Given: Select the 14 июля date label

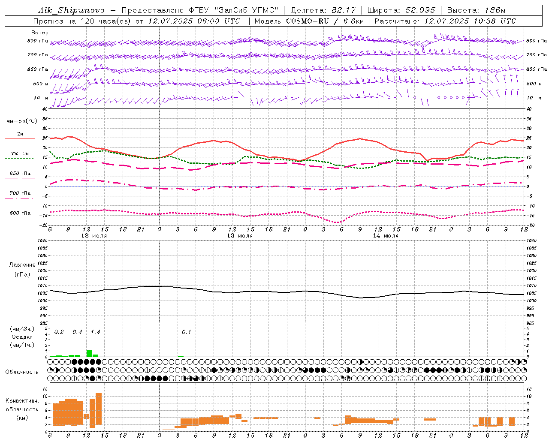Looking at the screenshot, I should (386, 236).
